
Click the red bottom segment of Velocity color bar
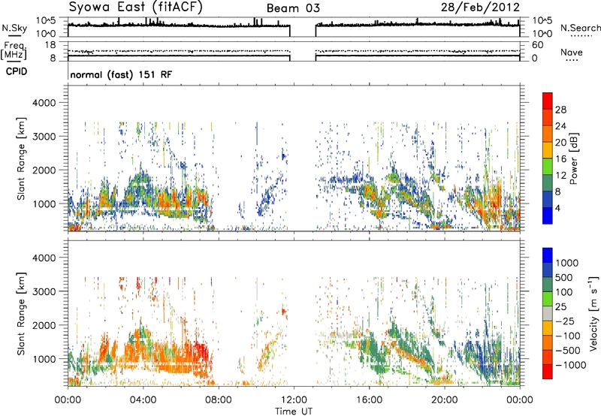[548, 372]
